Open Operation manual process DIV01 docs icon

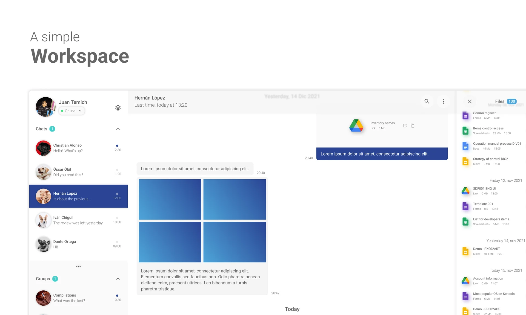tap(465, 146)
